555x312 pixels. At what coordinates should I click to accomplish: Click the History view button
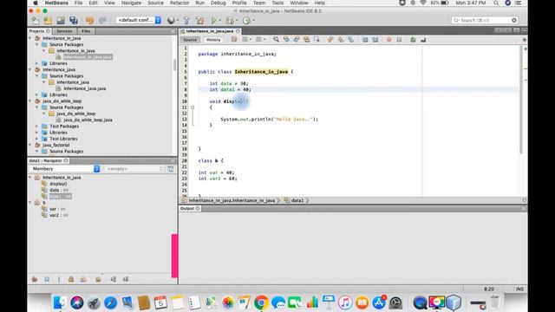tap(213, 40)
